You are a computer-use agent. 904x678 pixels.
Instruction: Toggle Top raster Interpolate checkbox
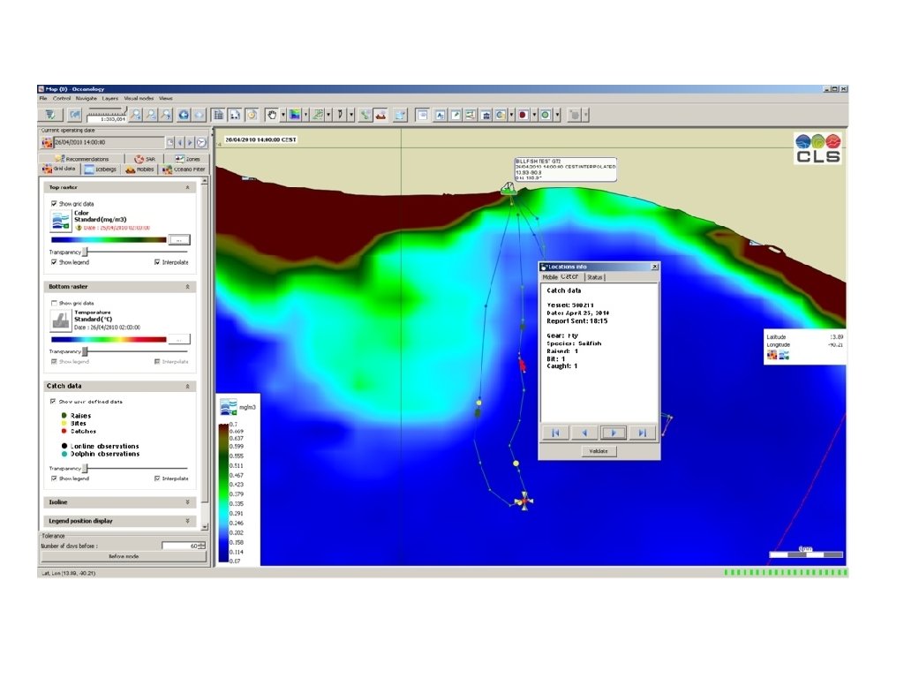coord(157,261)
